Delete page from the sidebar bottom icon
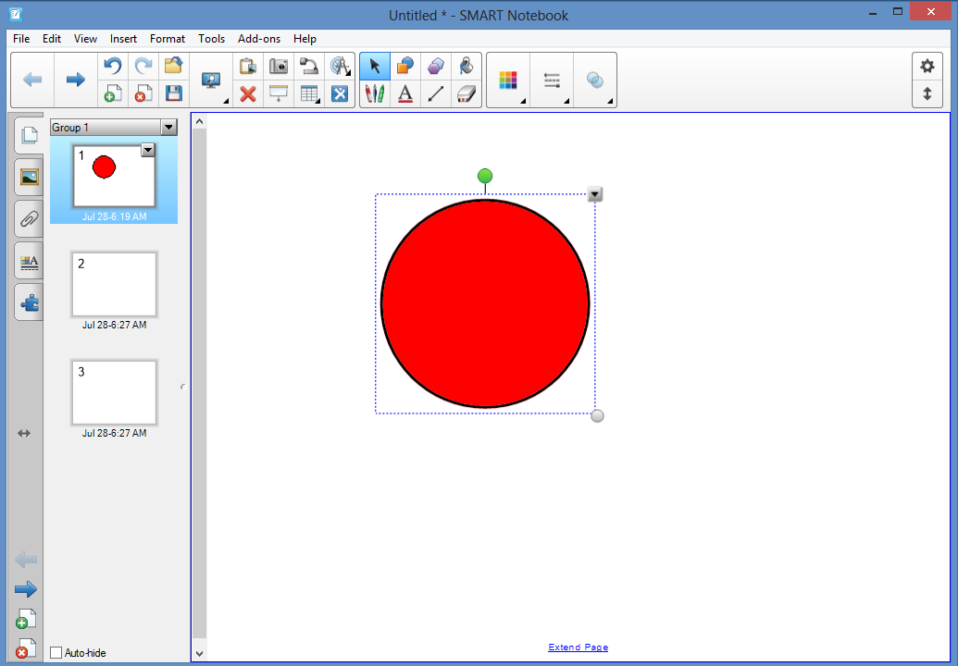Image resolution: width=958 pixels, height=666 pixels. tap(26, 649)
